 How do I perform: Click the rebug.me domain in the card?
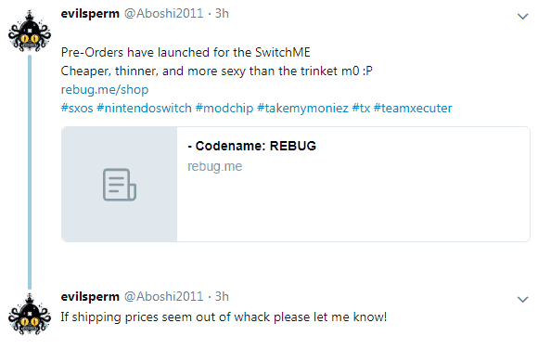[x=215, y=166]
